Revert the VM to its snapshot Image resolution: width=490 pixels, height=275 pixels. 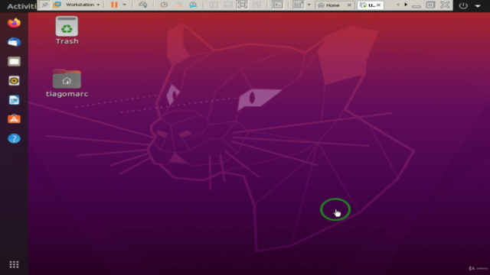[178, 5]
